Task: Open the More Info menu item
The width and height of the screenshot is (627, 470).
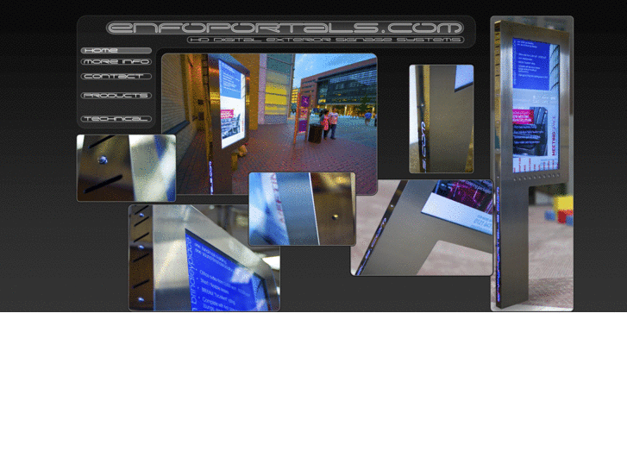Action: [x=116, y=61]
